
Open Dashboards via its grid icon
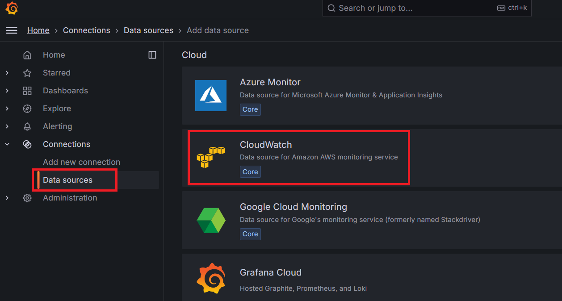click(x=27, y=91)
